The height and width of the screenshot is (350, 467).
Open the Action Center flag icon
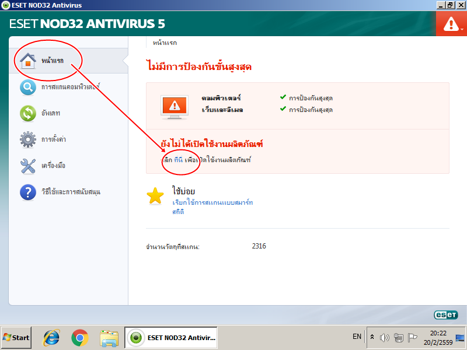click(x=412, y=338)
